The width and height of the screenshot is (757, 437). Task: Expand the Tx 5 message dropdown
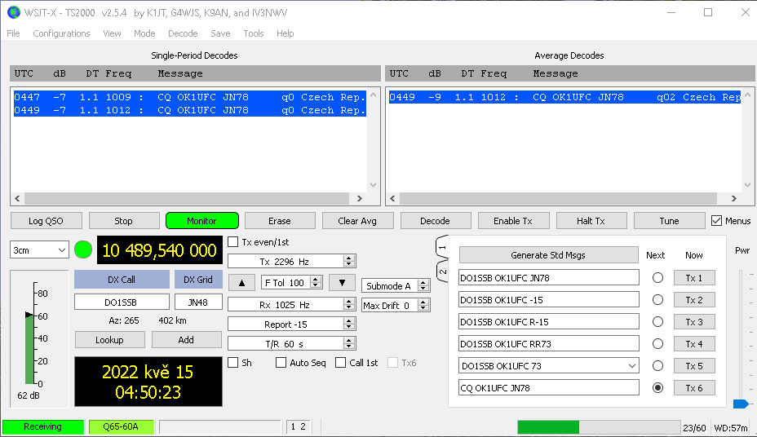coord(632,366)
